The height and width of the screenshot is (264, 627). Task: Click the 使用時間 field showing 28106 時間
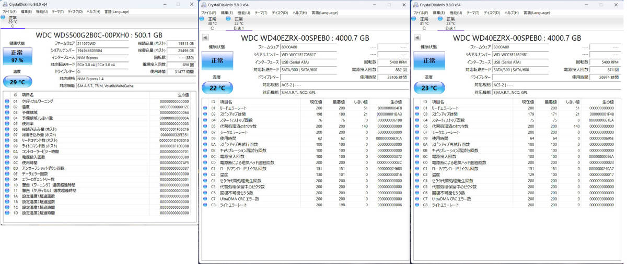[x=393, y=77]
